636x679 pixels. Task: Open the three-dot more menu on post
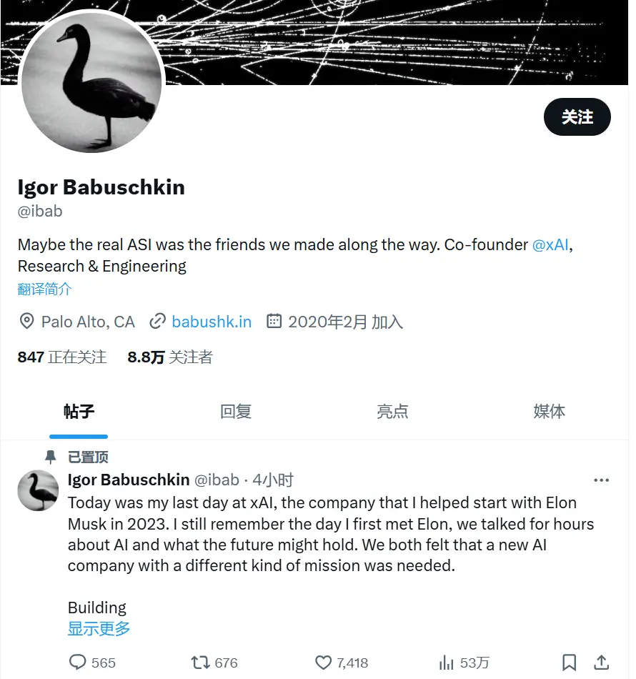(x=602, y=480)
